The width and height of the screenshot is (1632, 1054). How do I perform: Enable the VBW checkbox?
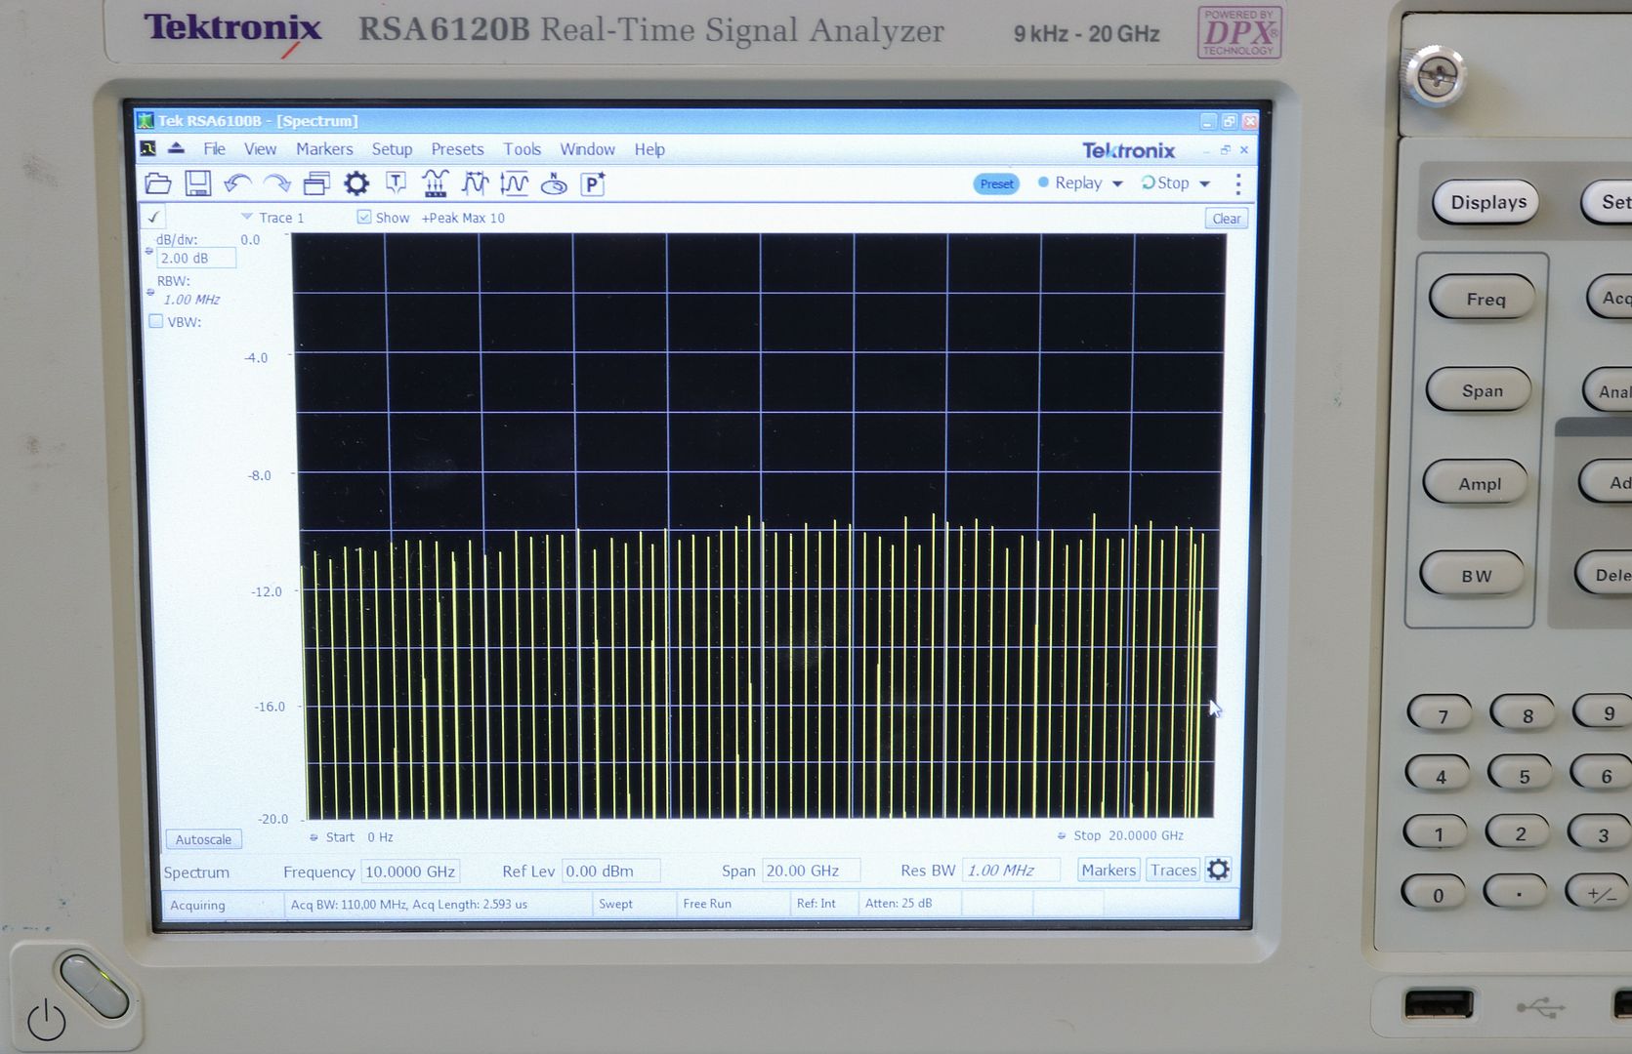pos(156,321)
